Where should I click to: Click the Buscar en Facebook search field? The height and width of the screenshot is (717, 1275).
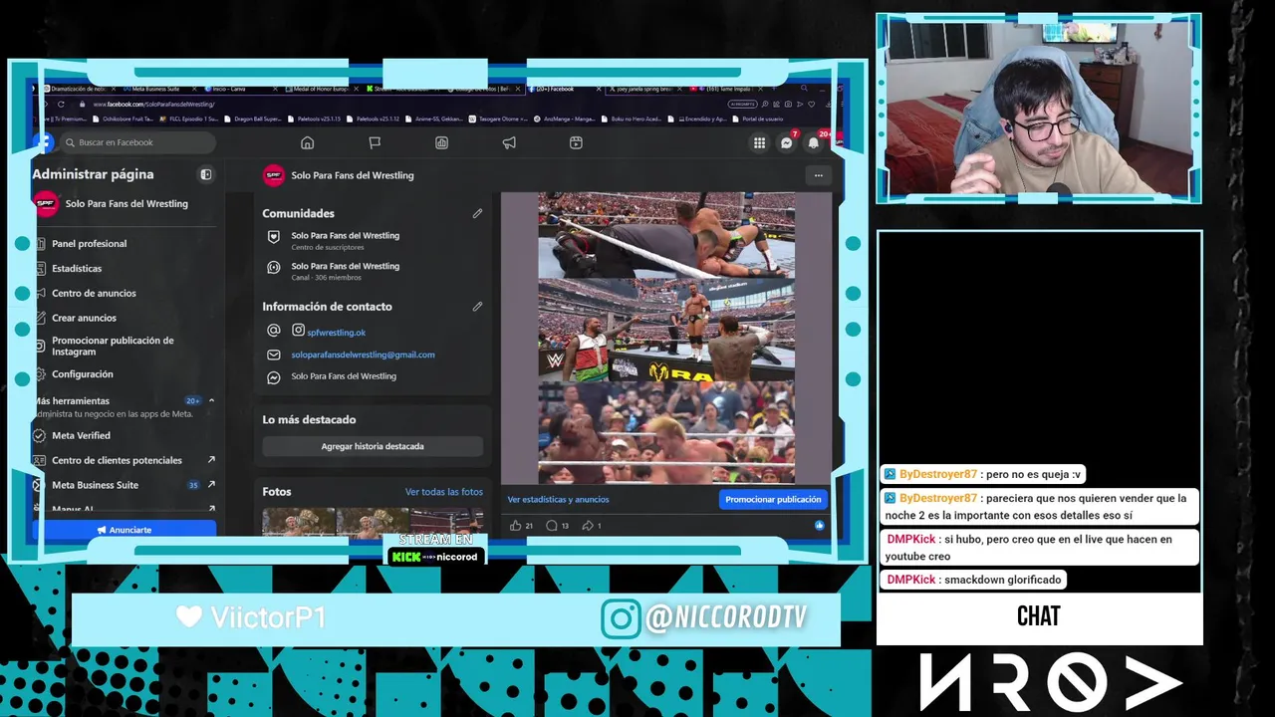tap(137, 142)
